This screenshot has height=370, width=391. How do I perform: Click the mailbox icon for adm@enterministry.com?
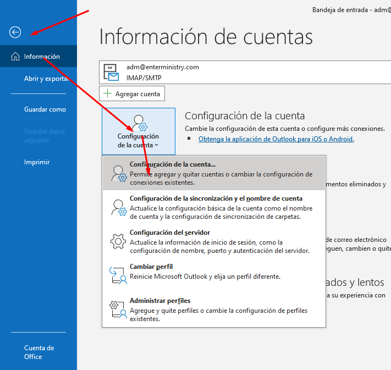click(112, 72)
